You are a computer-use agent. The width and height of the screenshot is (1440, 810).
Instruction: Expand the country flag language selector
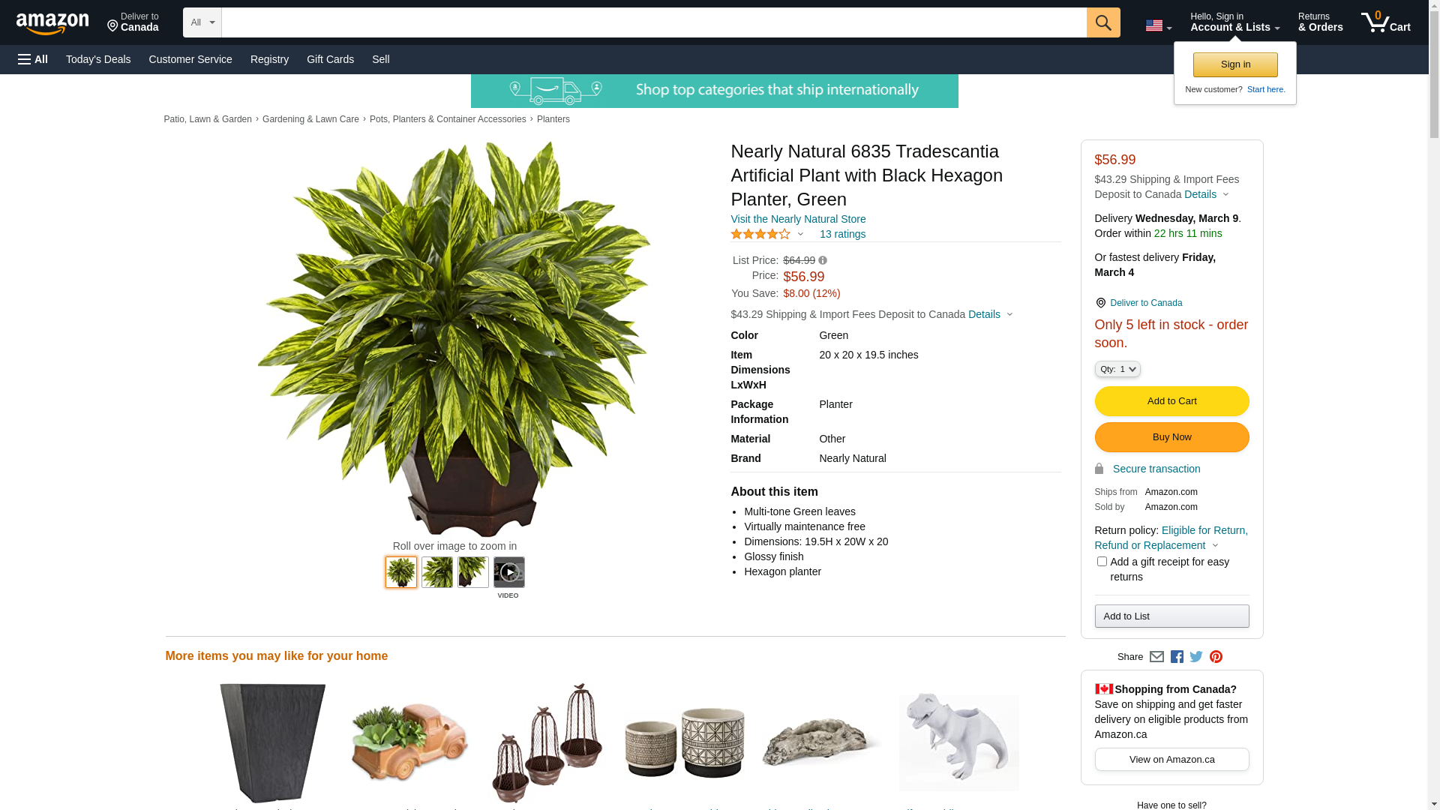pyautogui.click(x=1158, y=26)
